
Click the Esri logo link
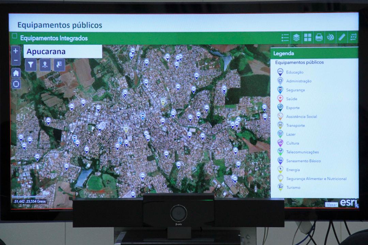pos(348,203)
